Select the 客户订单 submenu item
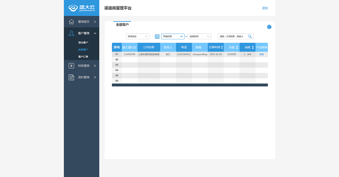339x177 pixels. point(83,57)
